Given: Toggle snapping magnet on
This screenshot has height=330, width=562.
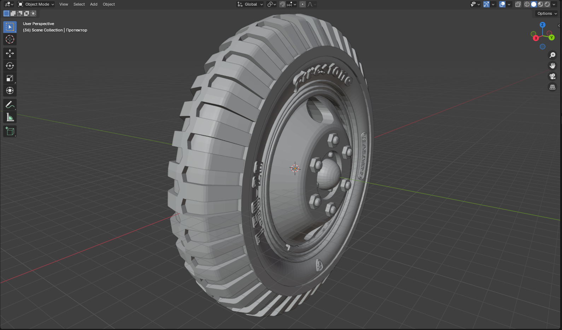Looking at the screenshot, I should pos(282,4).
